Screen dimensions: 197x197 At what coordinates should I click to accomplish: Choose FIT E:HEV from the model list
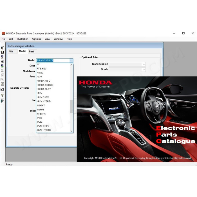tap(53, 69)
